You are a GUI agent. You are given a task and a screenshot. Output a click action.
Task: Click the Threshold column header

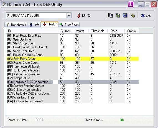[98, 31]
